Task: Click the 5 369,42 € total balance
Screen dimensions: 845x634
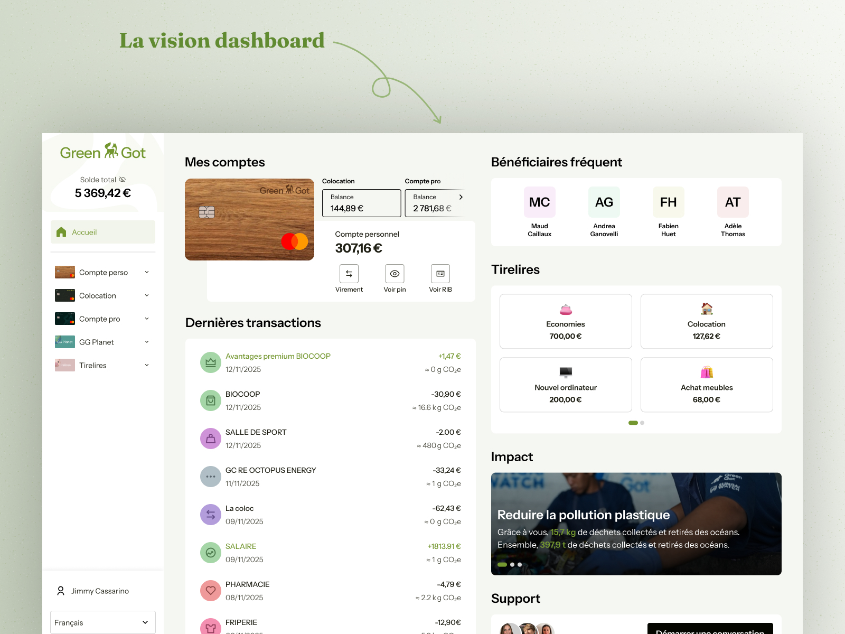Action: tap(103, 193)
